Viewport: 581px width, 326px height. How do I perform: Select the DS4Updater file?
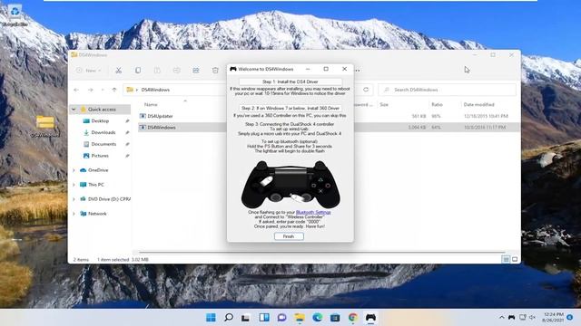pyautogui.click(x=160, y=116)
